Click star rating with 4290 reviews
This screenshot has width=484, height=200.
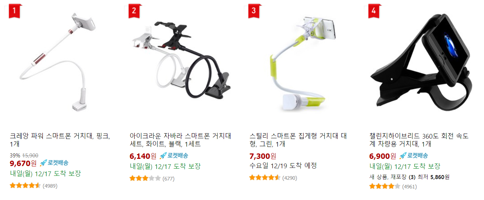pyautogui.click(x=265, y=178)
